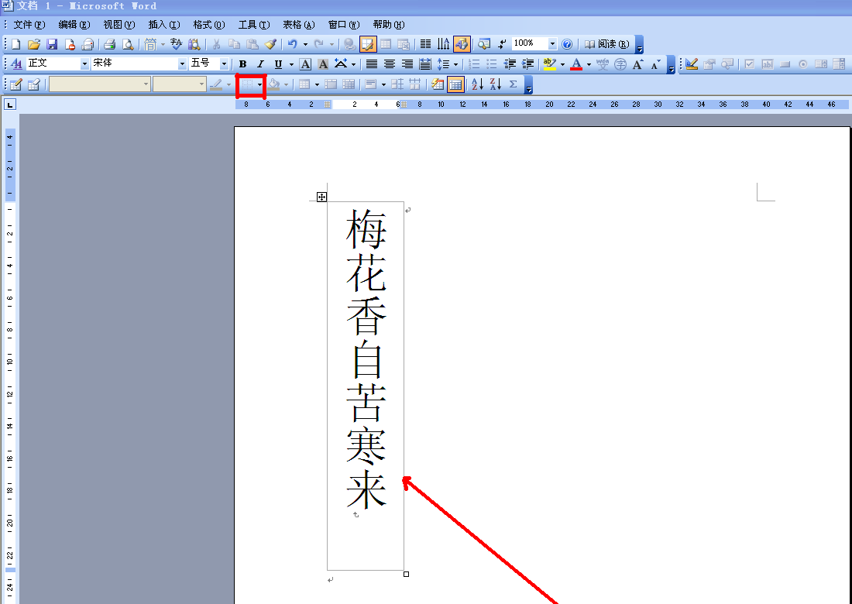Toggle Italic formatting
Image resolution: width=852 pixels, height=604 pixels.
(260, 64)
